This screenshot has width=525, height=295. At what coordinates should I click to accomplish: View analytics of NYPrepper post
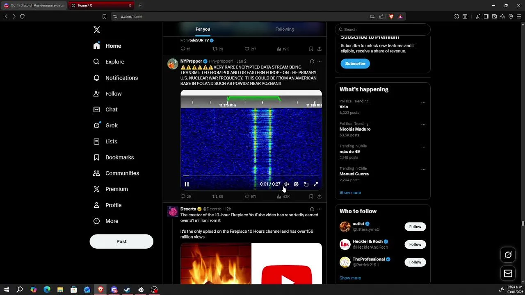pos(283,197)
